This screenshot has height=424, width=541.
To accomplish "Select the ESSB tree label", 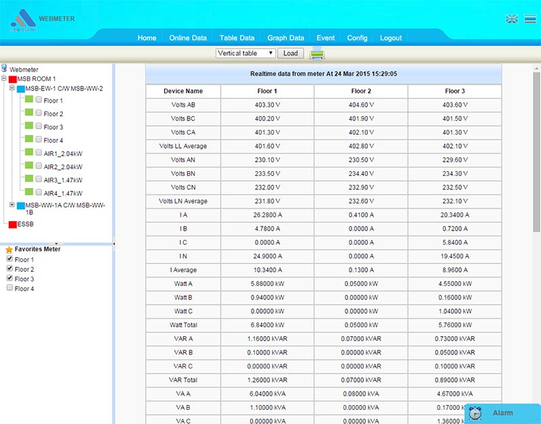I will tap(26, 225).
